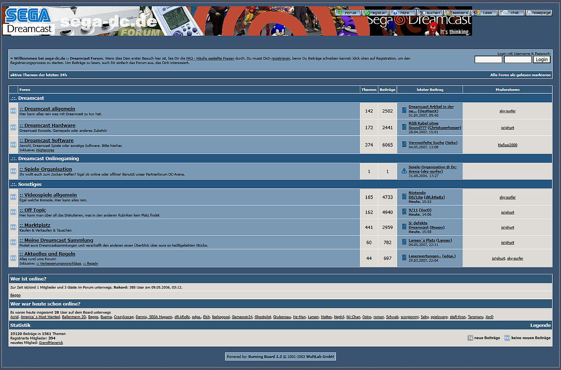Image resolution: width=561 pixels, height=370 pixels.
Task: View online member Beppo under Wer ist online
Action: [15, 295]
